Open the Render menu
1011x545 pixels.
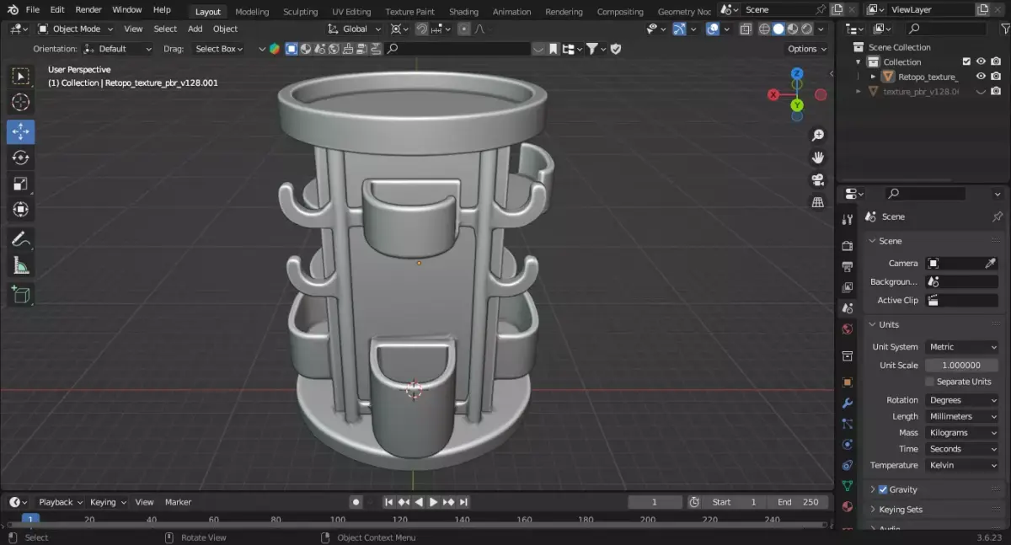[88, 9]
